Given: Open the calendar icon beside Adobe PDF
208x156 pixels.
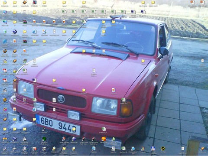Looking at the screenshot, I should pos(15,71).
